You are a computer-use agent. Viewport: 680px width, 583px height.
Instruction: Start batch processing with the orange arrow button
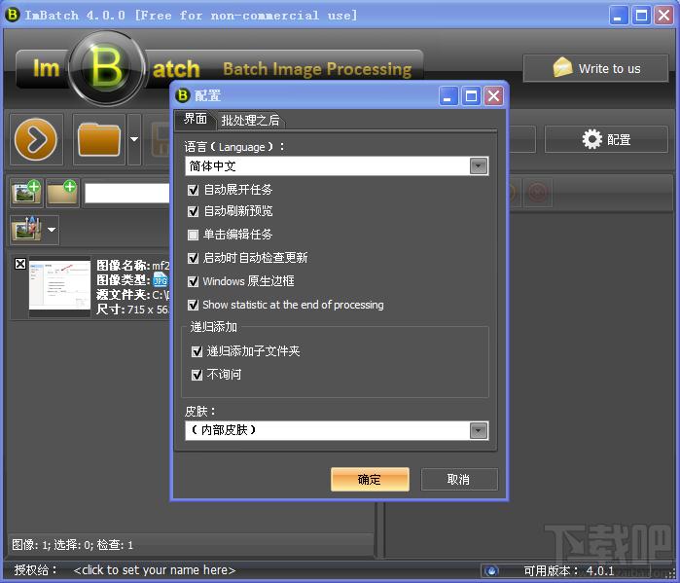click(x=36, y=139)
